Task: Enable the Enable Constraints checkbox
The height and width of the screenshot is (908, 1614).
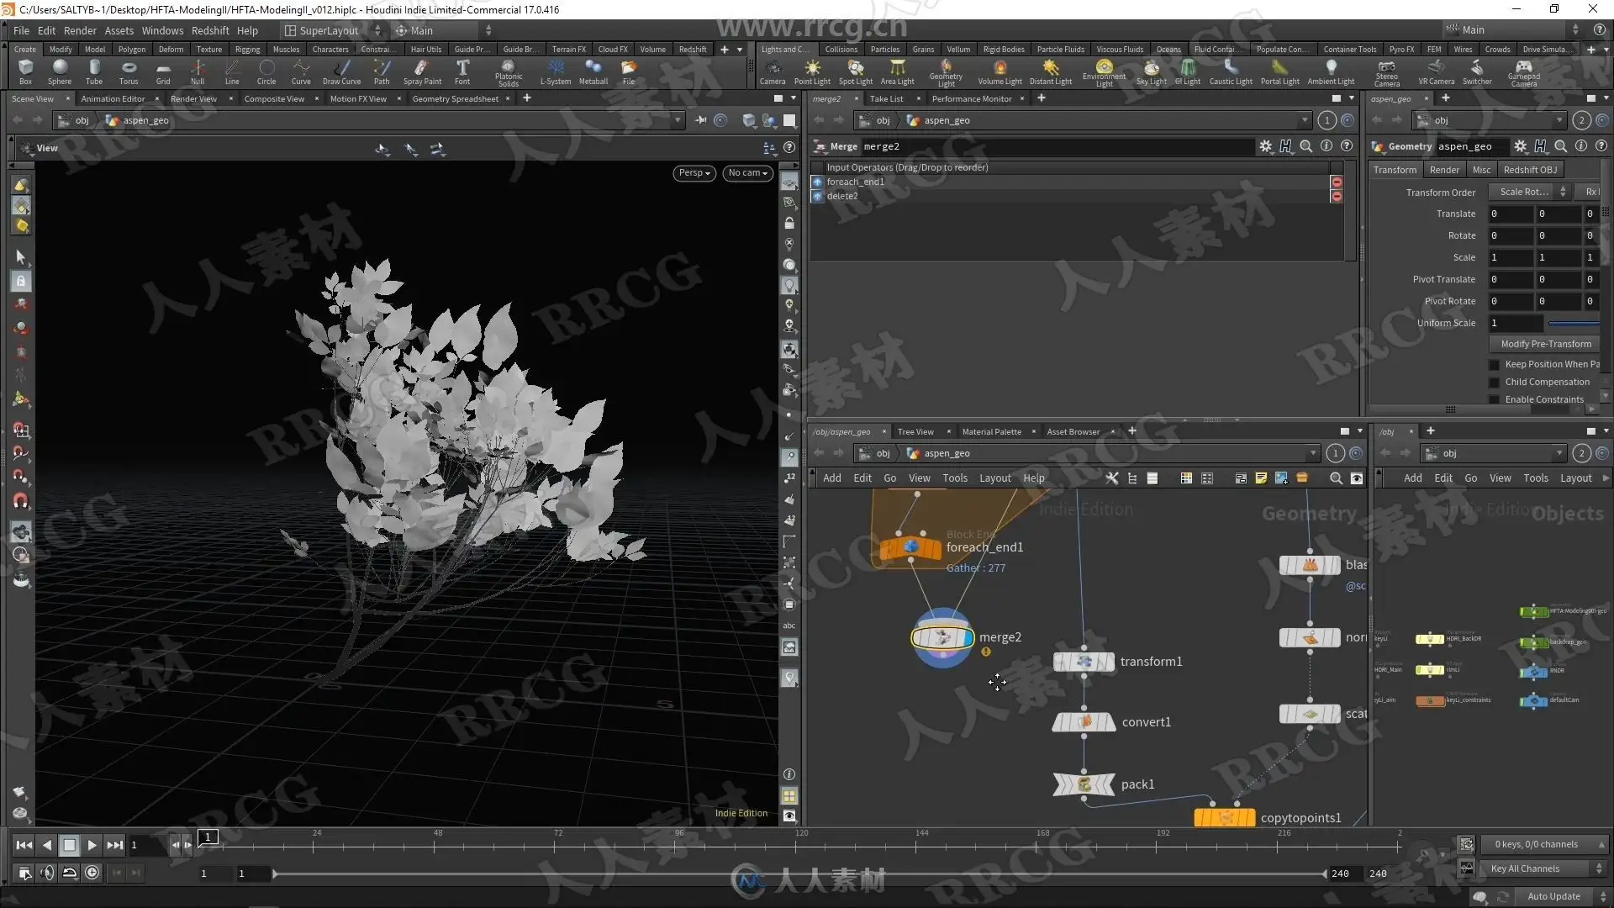Action: pos(1494,400)
